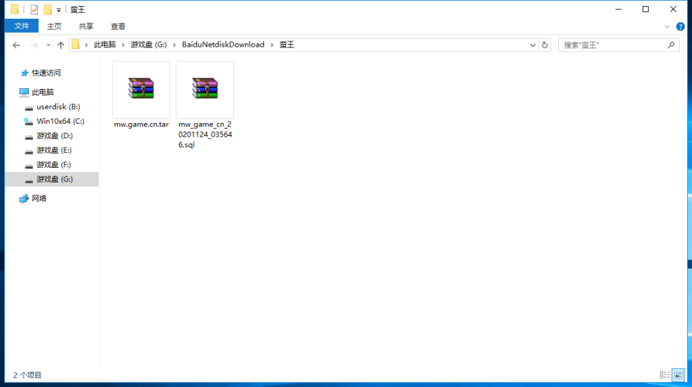The image size is (692, 387).
Task: Close the 蛮王 Explorer window
Action: click(673, 9)
